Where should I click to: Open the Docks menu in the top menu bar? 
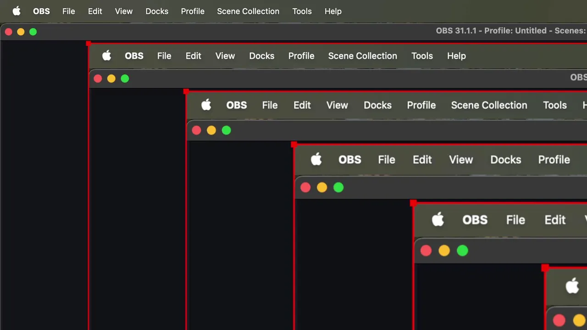click(157, 11)
